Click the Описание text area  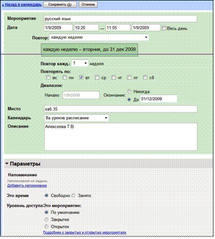tap(121, 137)
